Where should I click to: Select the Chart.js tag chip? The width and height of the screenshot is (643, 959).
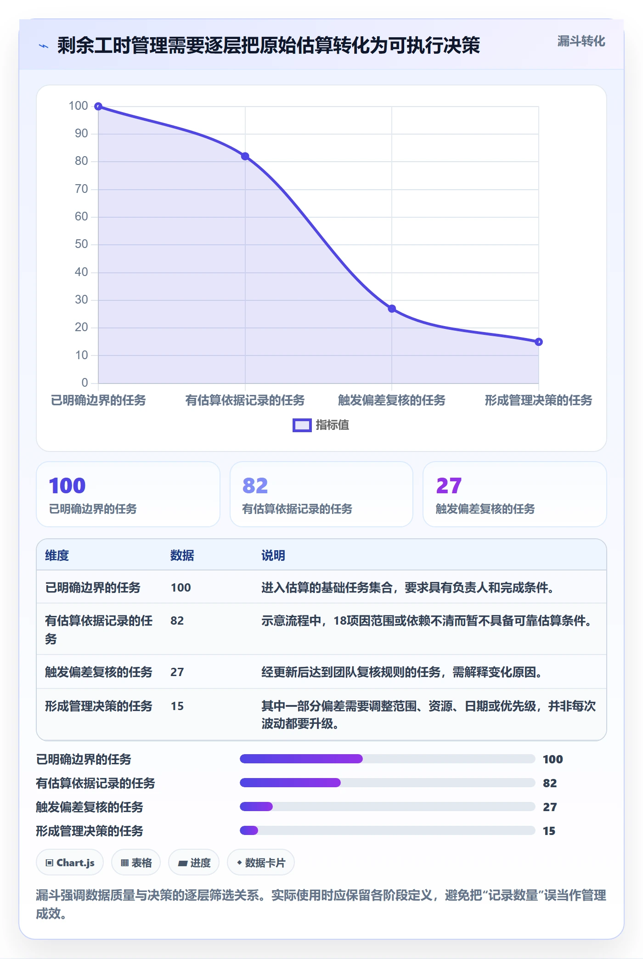pos(70,863)
